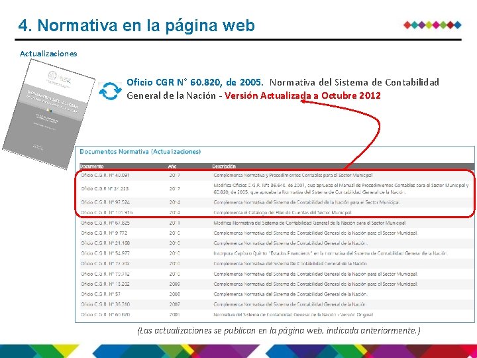
Task: Click description starting 'Modifica Oficios C.G.R. N°s 36.640'
Action: pyautogui.click(x=341, y=189)
